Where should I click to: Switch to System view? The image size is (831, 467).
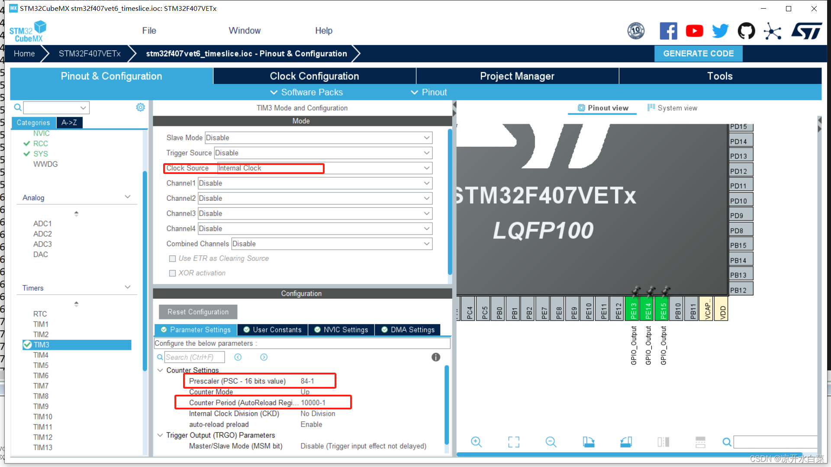coord(672,108)
